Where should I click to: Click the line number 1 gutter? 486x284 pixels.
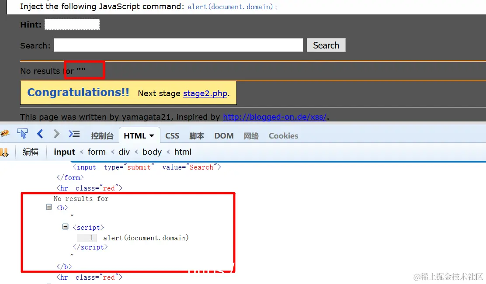tap(87, 238)
